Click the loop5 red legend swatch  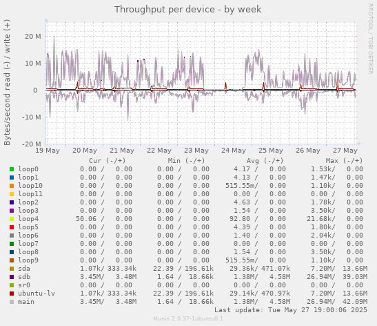12,227
